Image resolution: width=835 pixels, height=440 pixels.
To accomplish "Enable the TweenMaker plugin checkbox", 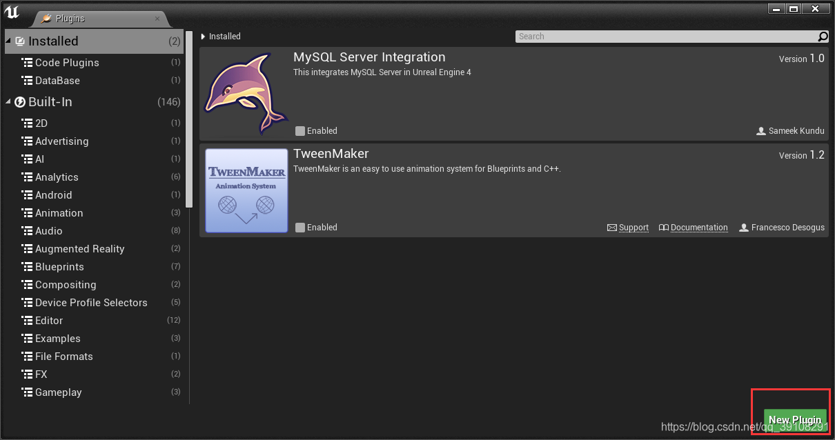I will click(299, 228).
